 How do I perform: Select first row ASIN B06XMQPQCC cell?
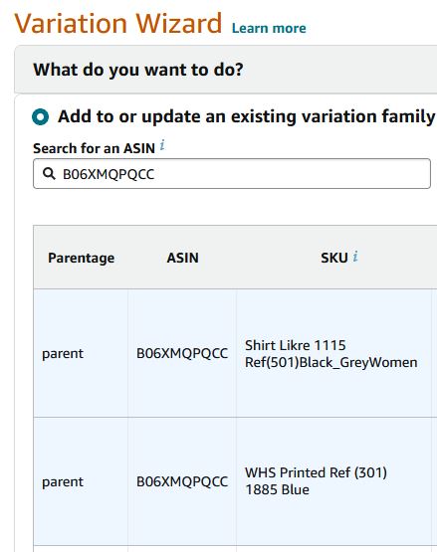182,353
